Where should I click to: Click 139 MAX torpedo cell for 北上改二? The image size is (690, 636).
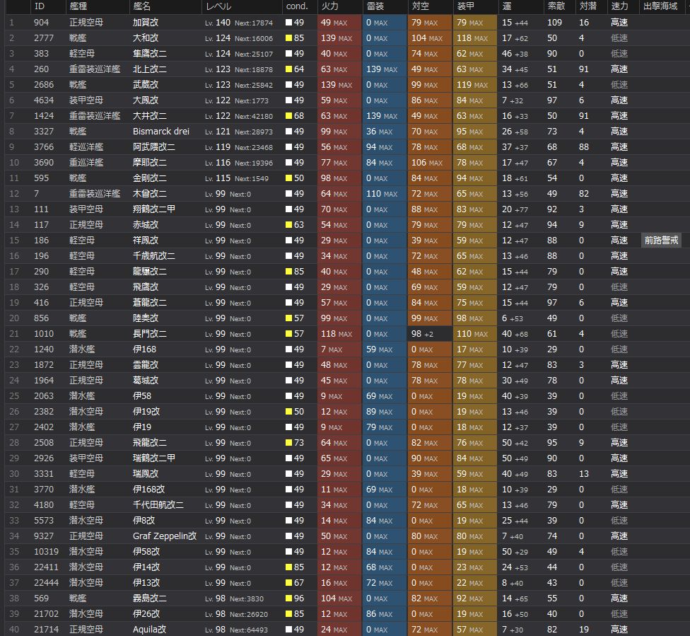[x=385, y=69]
